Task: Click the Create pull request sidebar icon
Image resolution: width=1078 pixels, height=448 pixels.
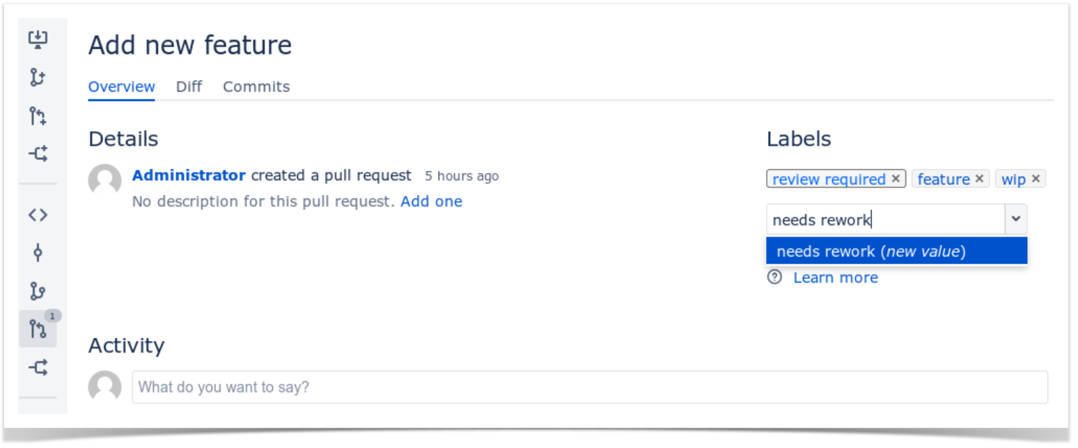Action: pyautogui.click(x=38, y=115)
